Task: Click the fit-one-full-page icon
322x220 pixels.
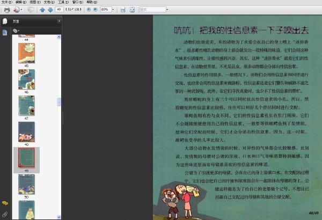Action: [132, 10]
